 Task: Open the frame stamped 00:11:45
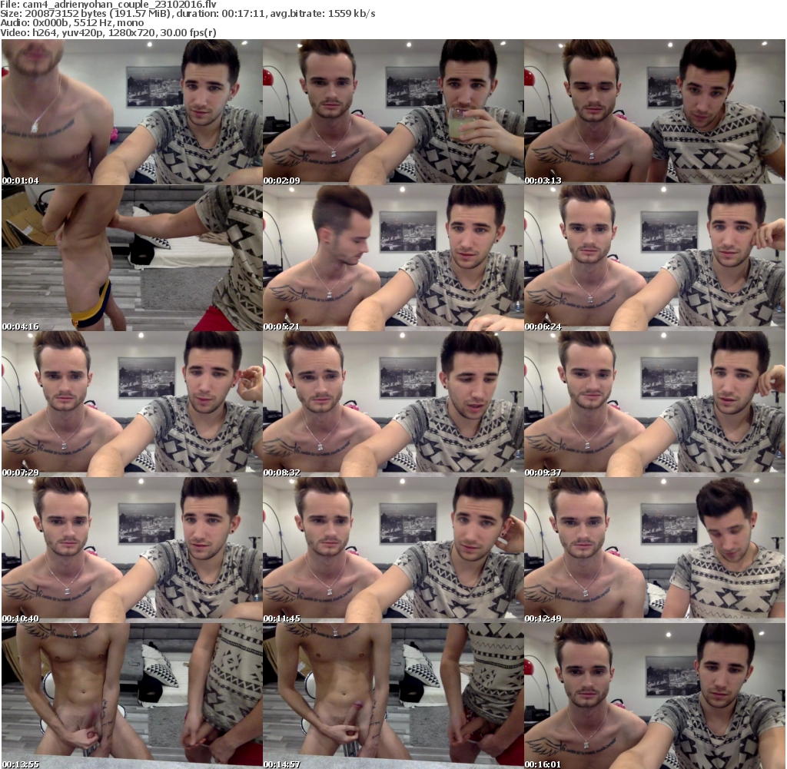pos(393,550)
